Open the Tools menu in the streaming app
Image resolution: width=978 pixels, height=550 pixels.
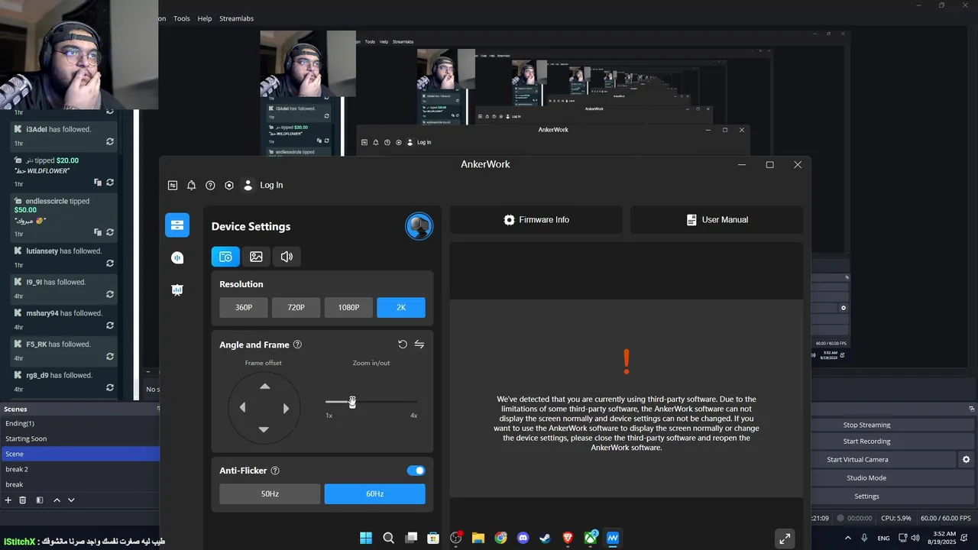coord(182,18)
